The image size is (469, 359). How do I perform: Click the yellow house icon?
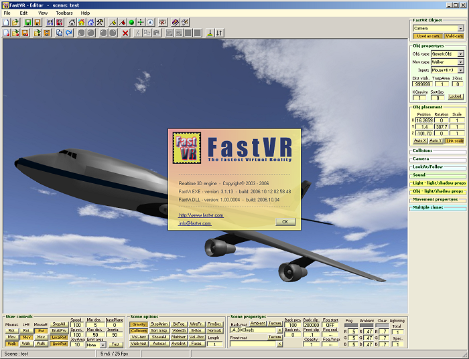tap(81, 22)
